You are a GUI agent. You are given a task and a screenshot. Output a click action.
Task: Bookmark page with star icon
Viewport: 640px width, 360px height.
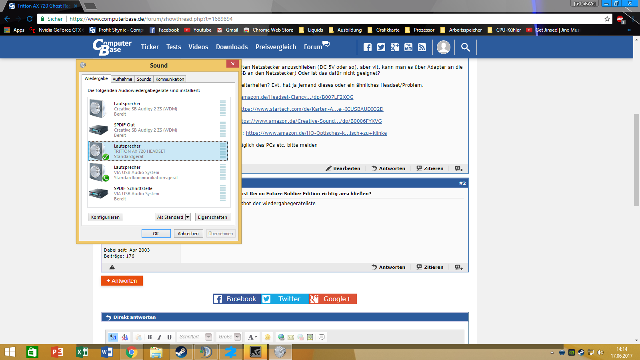click(607, 19)
